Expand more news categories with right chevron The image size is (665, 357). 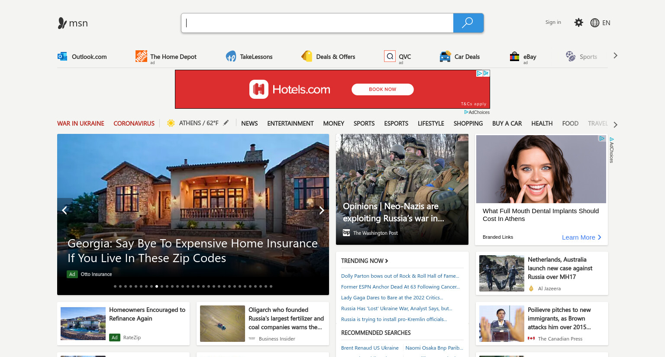[615, 125]
